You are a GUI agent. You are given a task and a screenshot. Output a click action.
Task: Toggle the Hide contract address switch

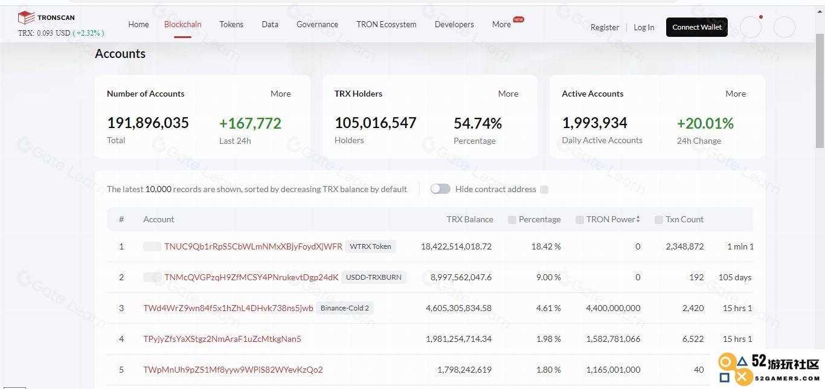point(440,189)
